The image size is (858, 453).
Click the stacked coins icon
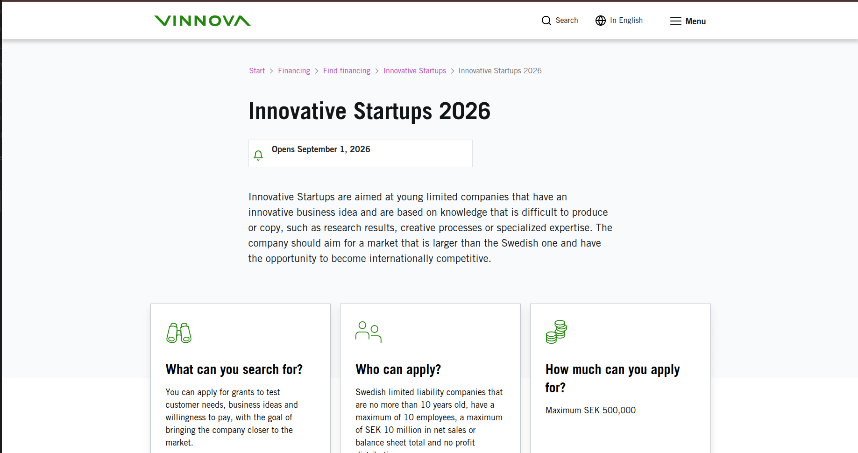click(556, 332)
